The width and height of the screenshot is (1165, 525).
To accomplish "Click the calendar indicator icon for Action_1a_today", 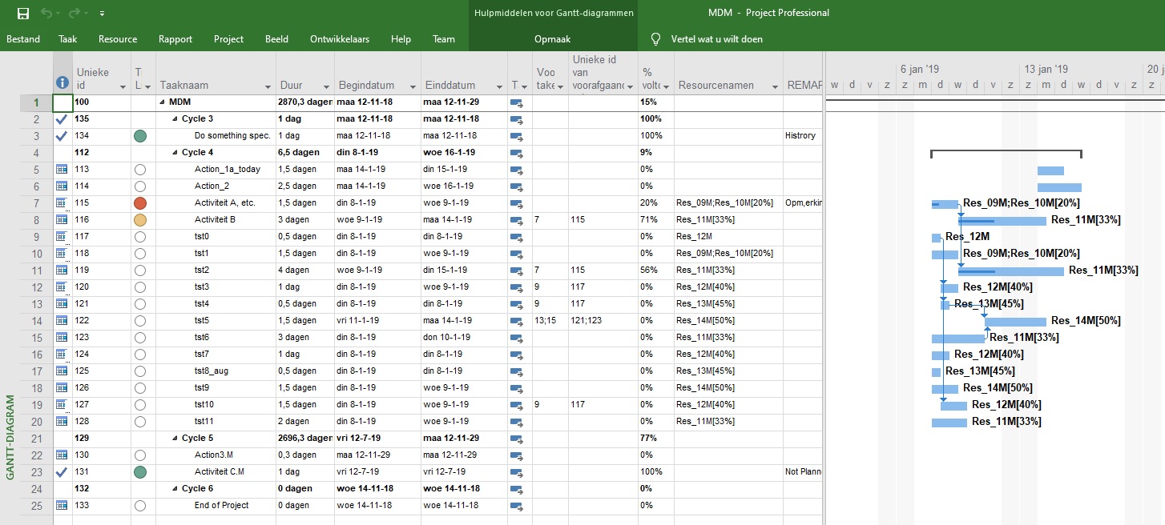I will 62,170.
